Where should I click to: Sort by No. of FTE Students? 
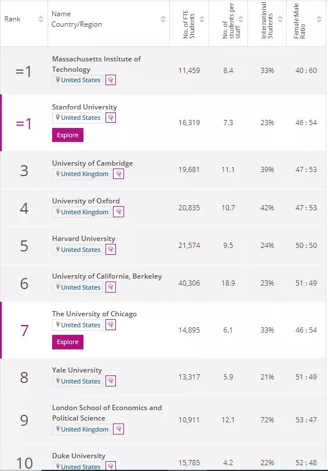(x=202, y=19)
